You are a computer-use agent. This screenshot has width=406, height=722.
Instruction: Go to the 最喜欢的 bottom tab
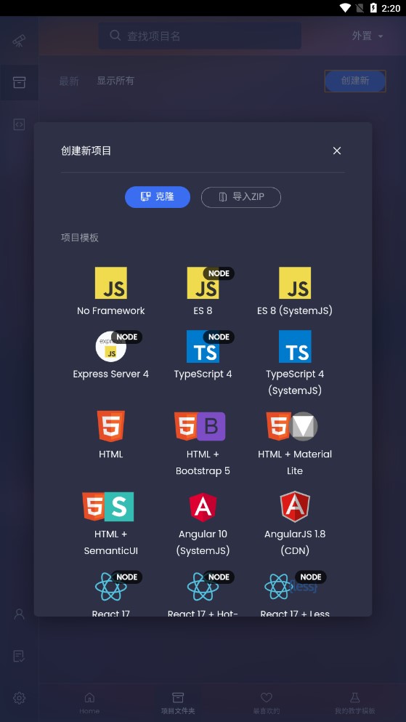coord(267,703)
